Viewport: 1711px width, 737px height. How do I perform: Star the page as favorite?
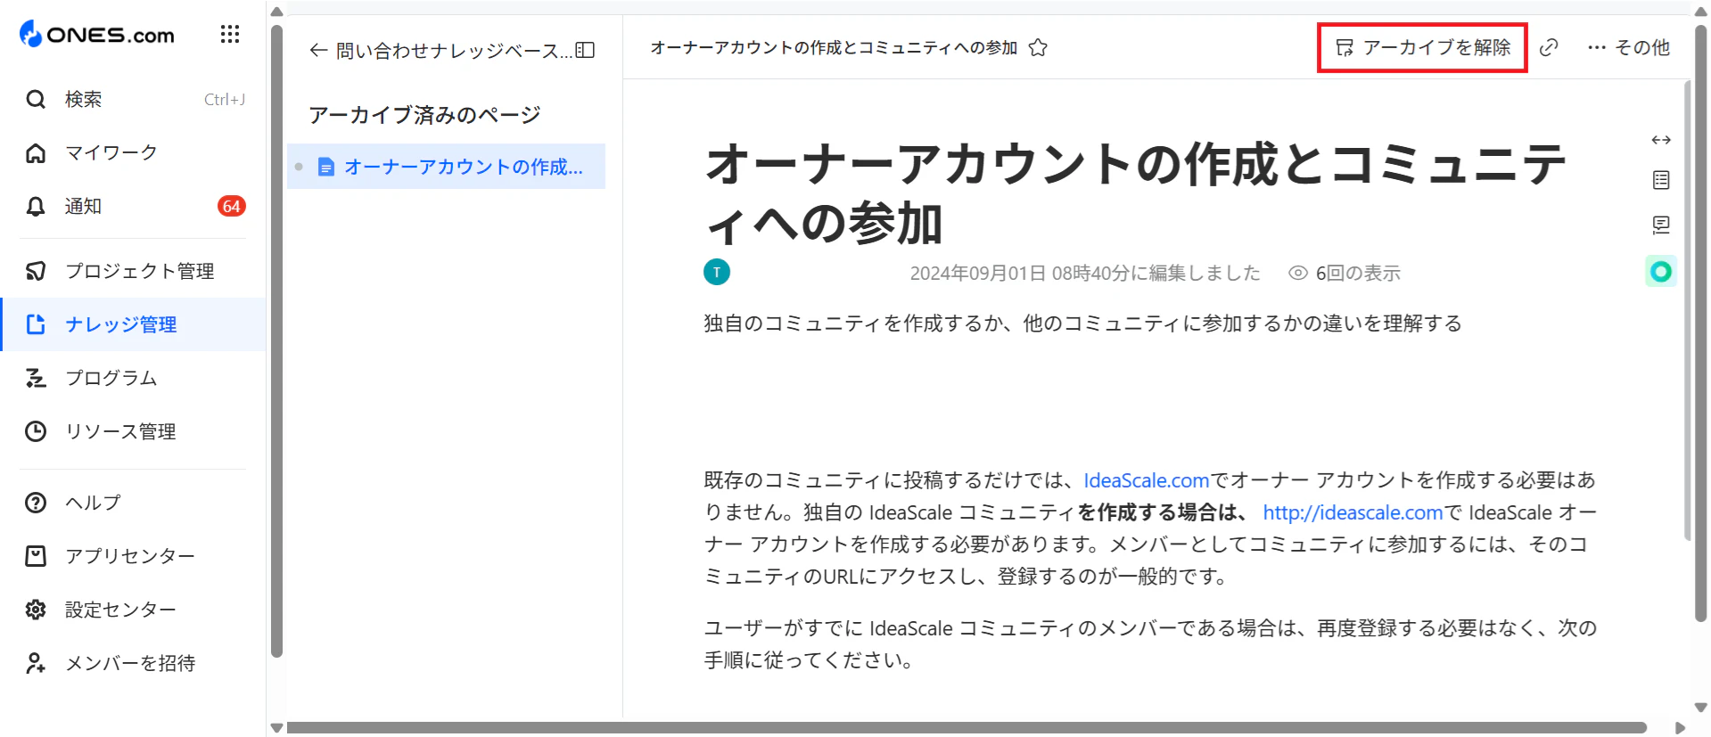tap(1038, 47)
